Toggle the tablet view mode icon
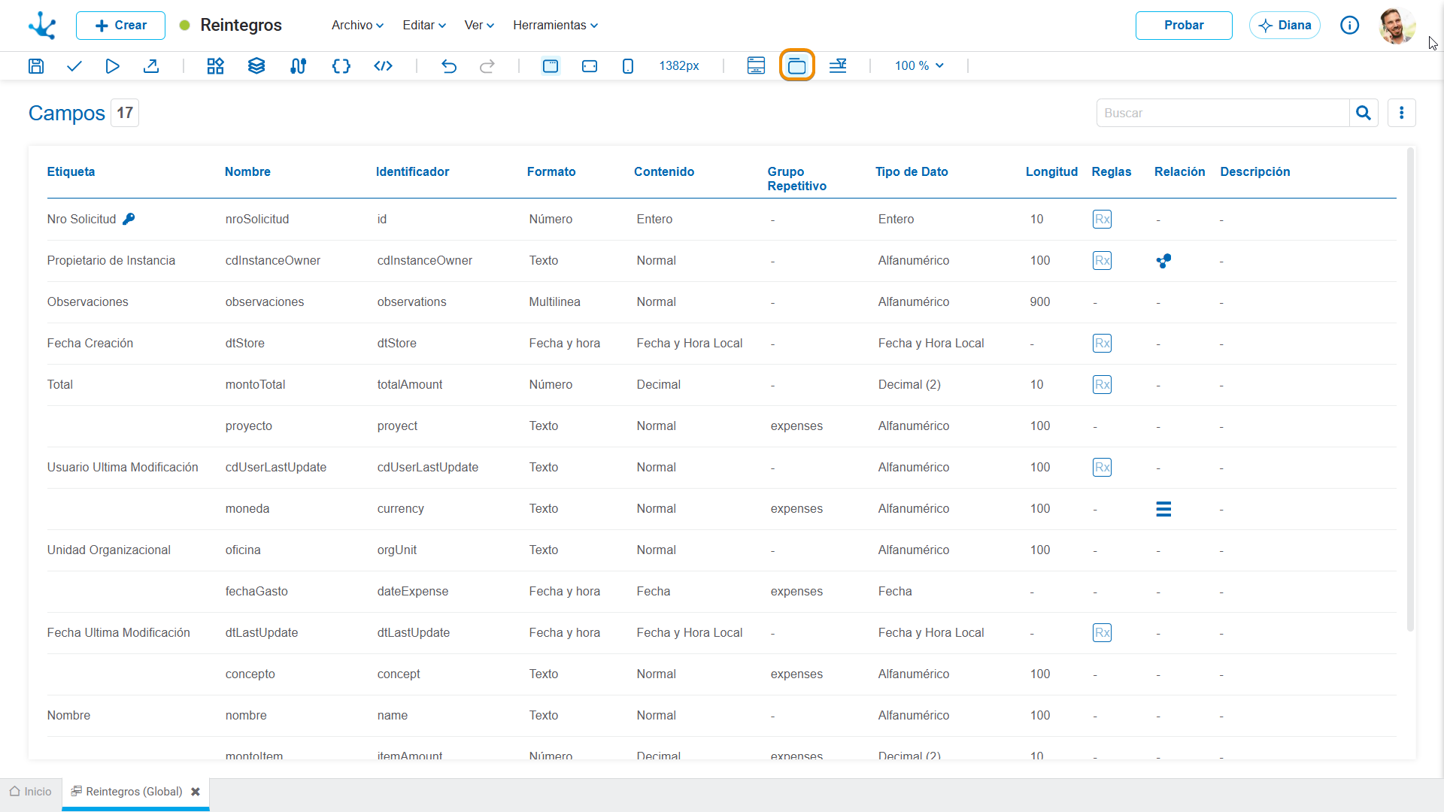The height and width of the screenshot is (812, 1444). [590, 66]
